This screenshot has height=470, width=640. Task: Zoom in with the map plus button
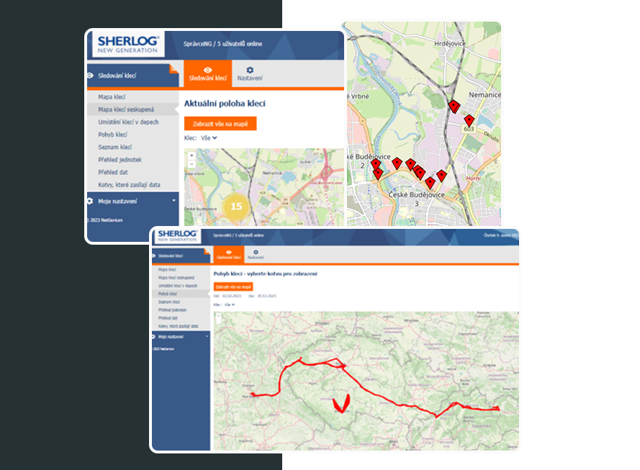pos(191,155)
